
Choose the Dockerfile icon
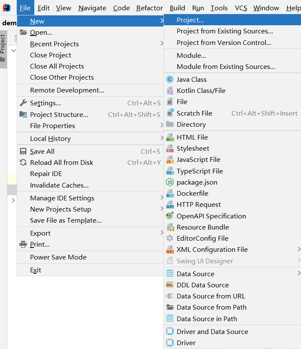pos(170,194)
